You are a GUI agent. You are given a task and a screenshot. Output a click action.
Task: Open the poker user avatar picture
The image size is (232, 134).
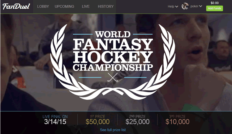185,6
